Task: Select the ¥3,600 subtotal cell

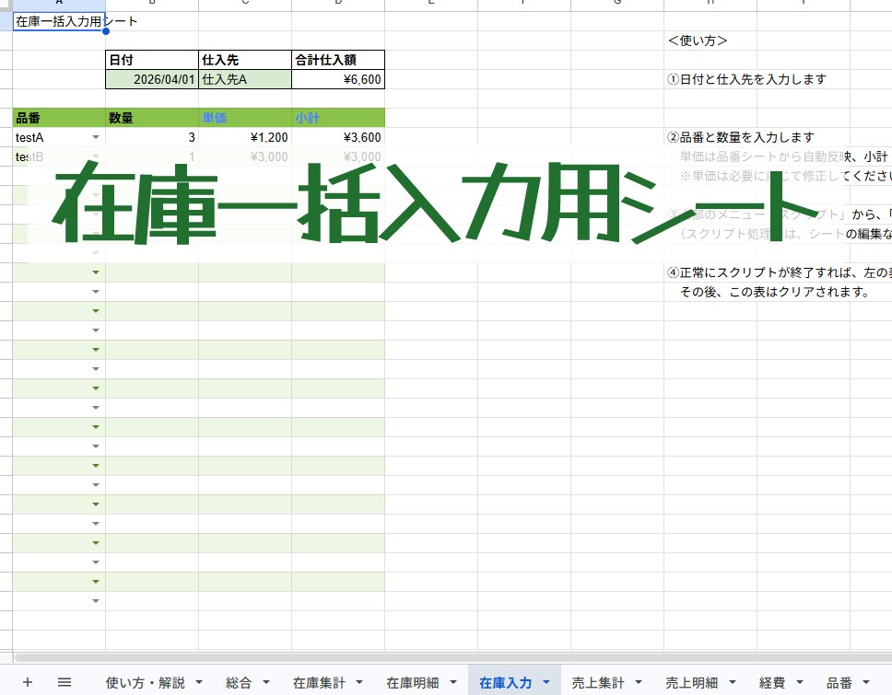Action: [338, 137]
